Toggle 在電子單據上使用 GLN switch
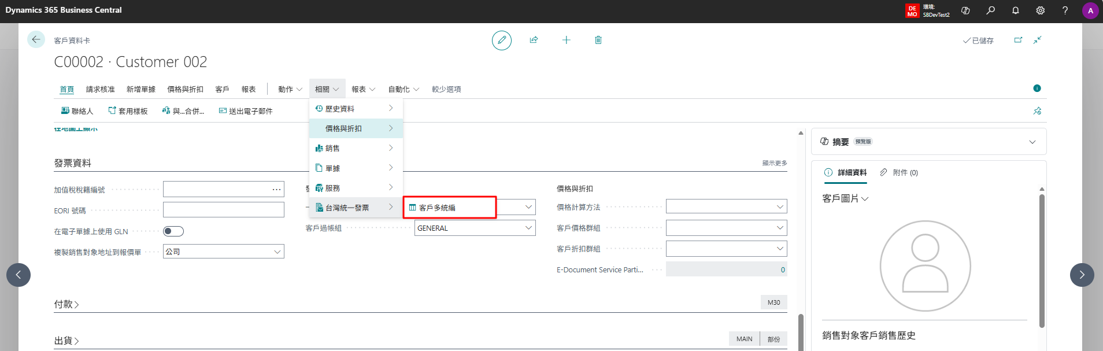Viewport: 1103px width, 351px height. [173, 231]
